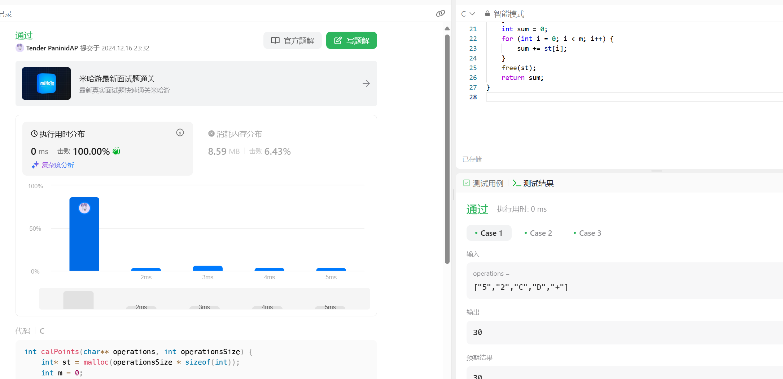Screen dimensions: 783x379
Task: Click the memory chip icon for 消耗内存分布
Action: click(211, 134)
